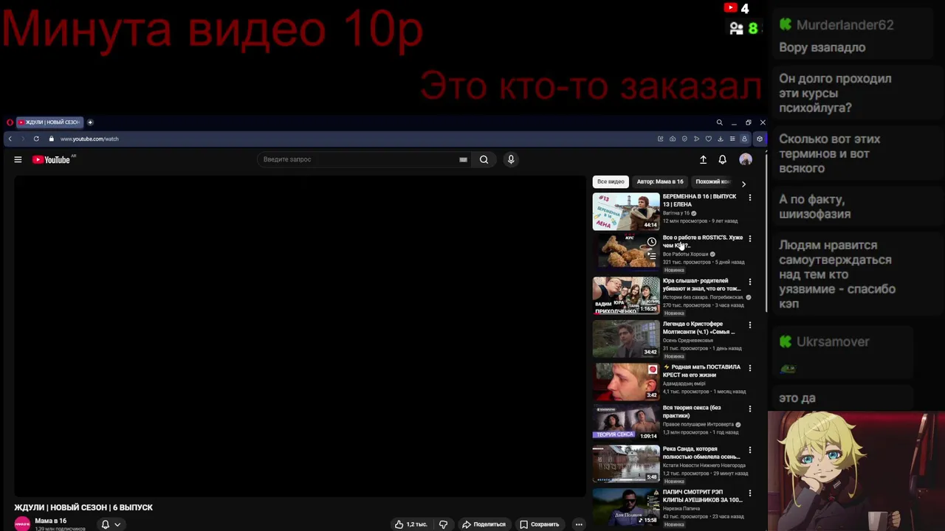This screenshot has height=531, width=945.
Task: Open more actions three-dot menu below video
Action: [579, 524]
